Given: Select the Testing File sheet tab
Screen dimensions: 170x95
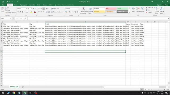Looking at the screenshot, I should (14, 87).
